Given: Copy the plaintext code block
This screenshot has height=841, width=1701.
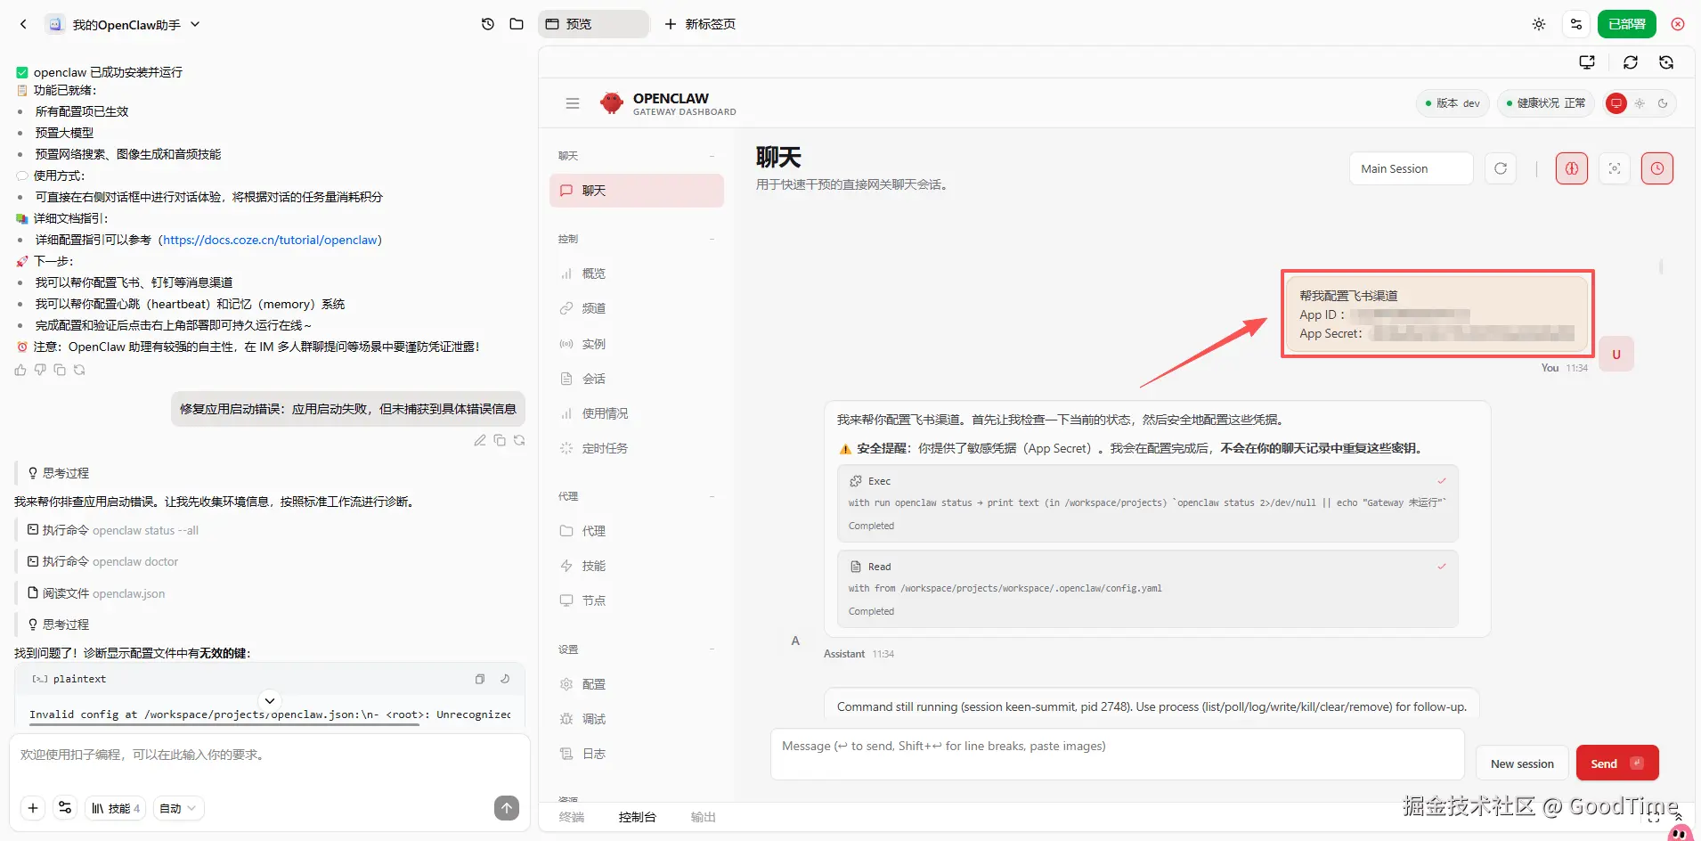Looking at the screenshot, I should 480,679.
